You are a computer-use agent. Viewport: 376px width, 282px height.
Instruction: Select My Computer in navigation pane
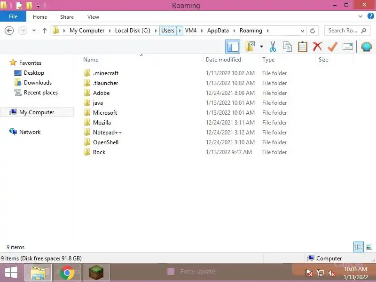pyautogui.click(x=37, y=112)
